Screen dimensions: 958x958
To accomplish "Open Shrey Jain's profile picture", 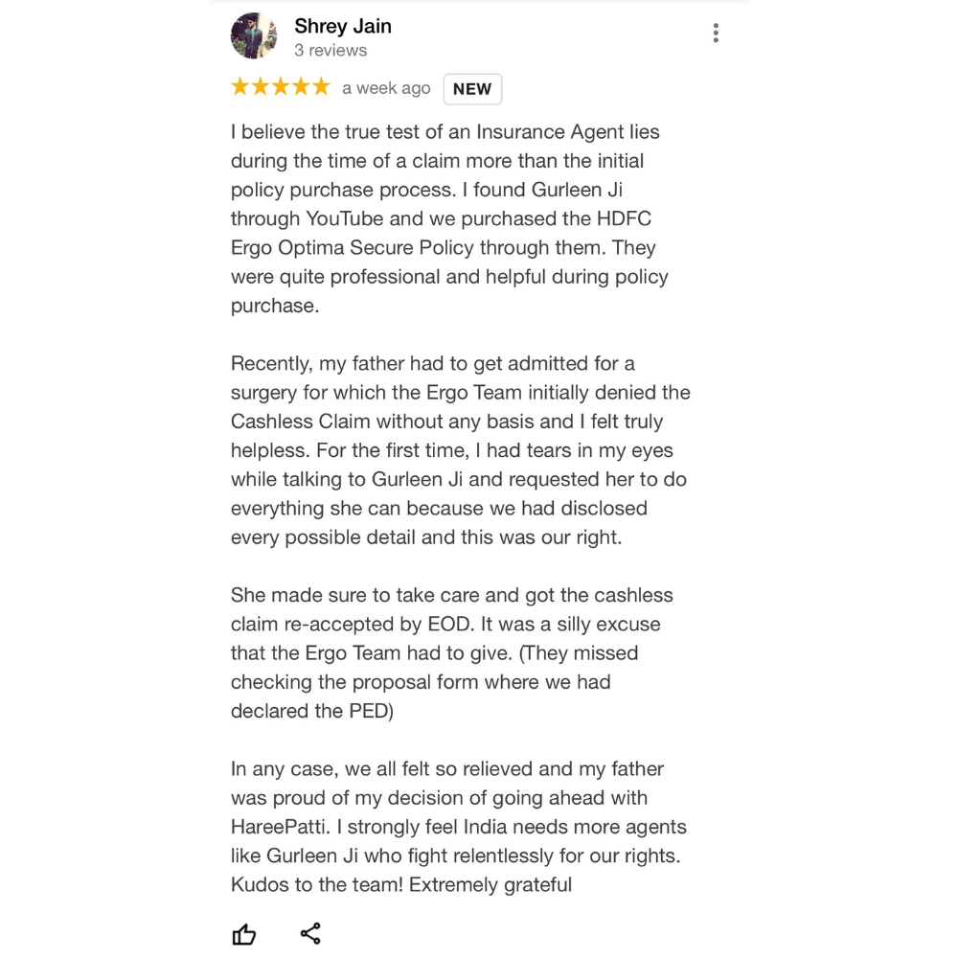I will 254,36.
